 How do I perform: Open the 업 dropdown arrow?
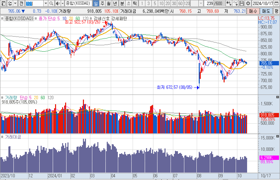click(15, 3)
